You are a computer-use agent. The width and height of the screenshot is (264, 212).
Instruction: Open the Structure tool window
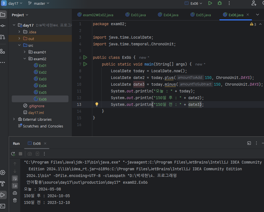[x=3, y=51]
